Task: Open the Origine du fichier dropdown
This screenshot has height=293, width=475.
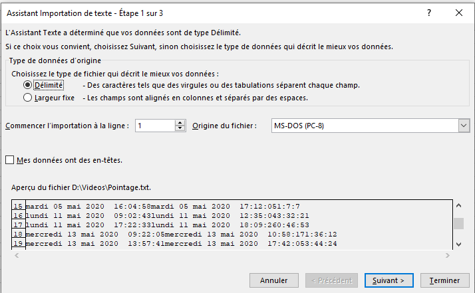Action: (x=464, y=126)
